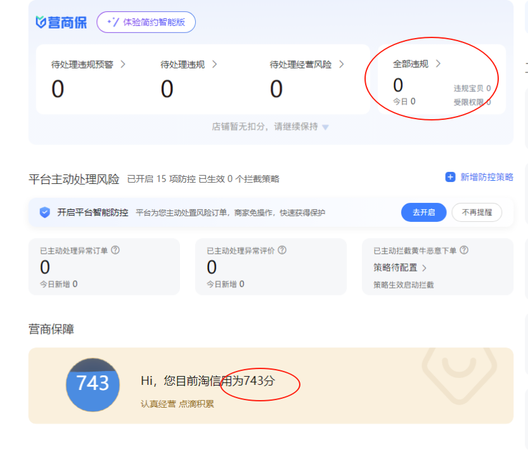Click help icon beside 已主动处理异常订单

[115, 250]
